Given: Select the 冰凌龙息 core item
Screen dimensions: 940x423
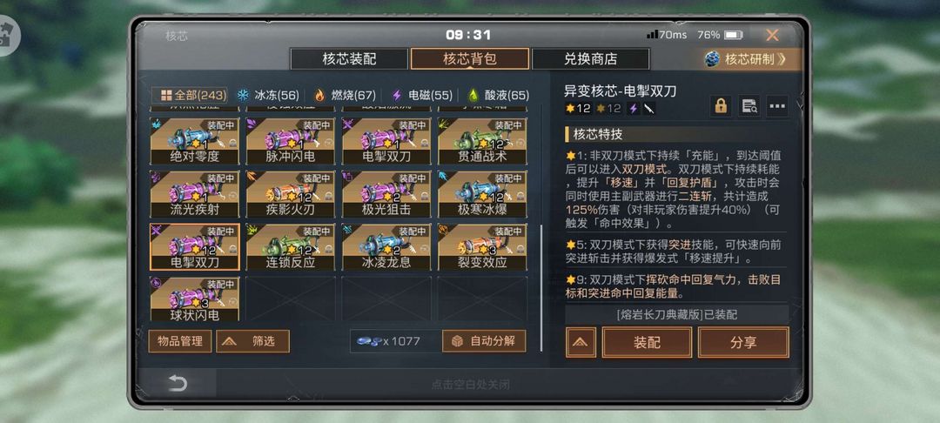Looking at the screenshot, I should 386,247.
